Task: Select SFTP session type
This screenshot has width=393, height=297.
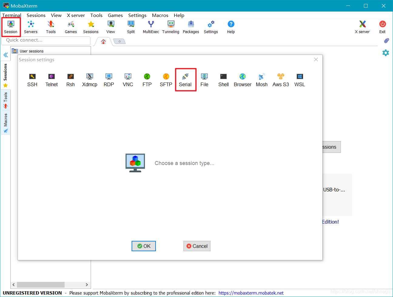Action: click(x=166, y=80)
